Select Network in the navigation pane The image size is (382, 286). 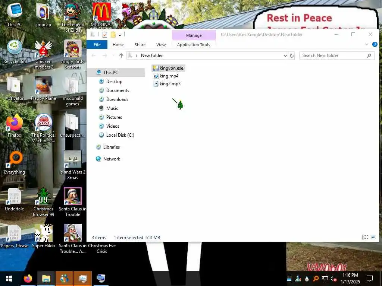[111, 159]
